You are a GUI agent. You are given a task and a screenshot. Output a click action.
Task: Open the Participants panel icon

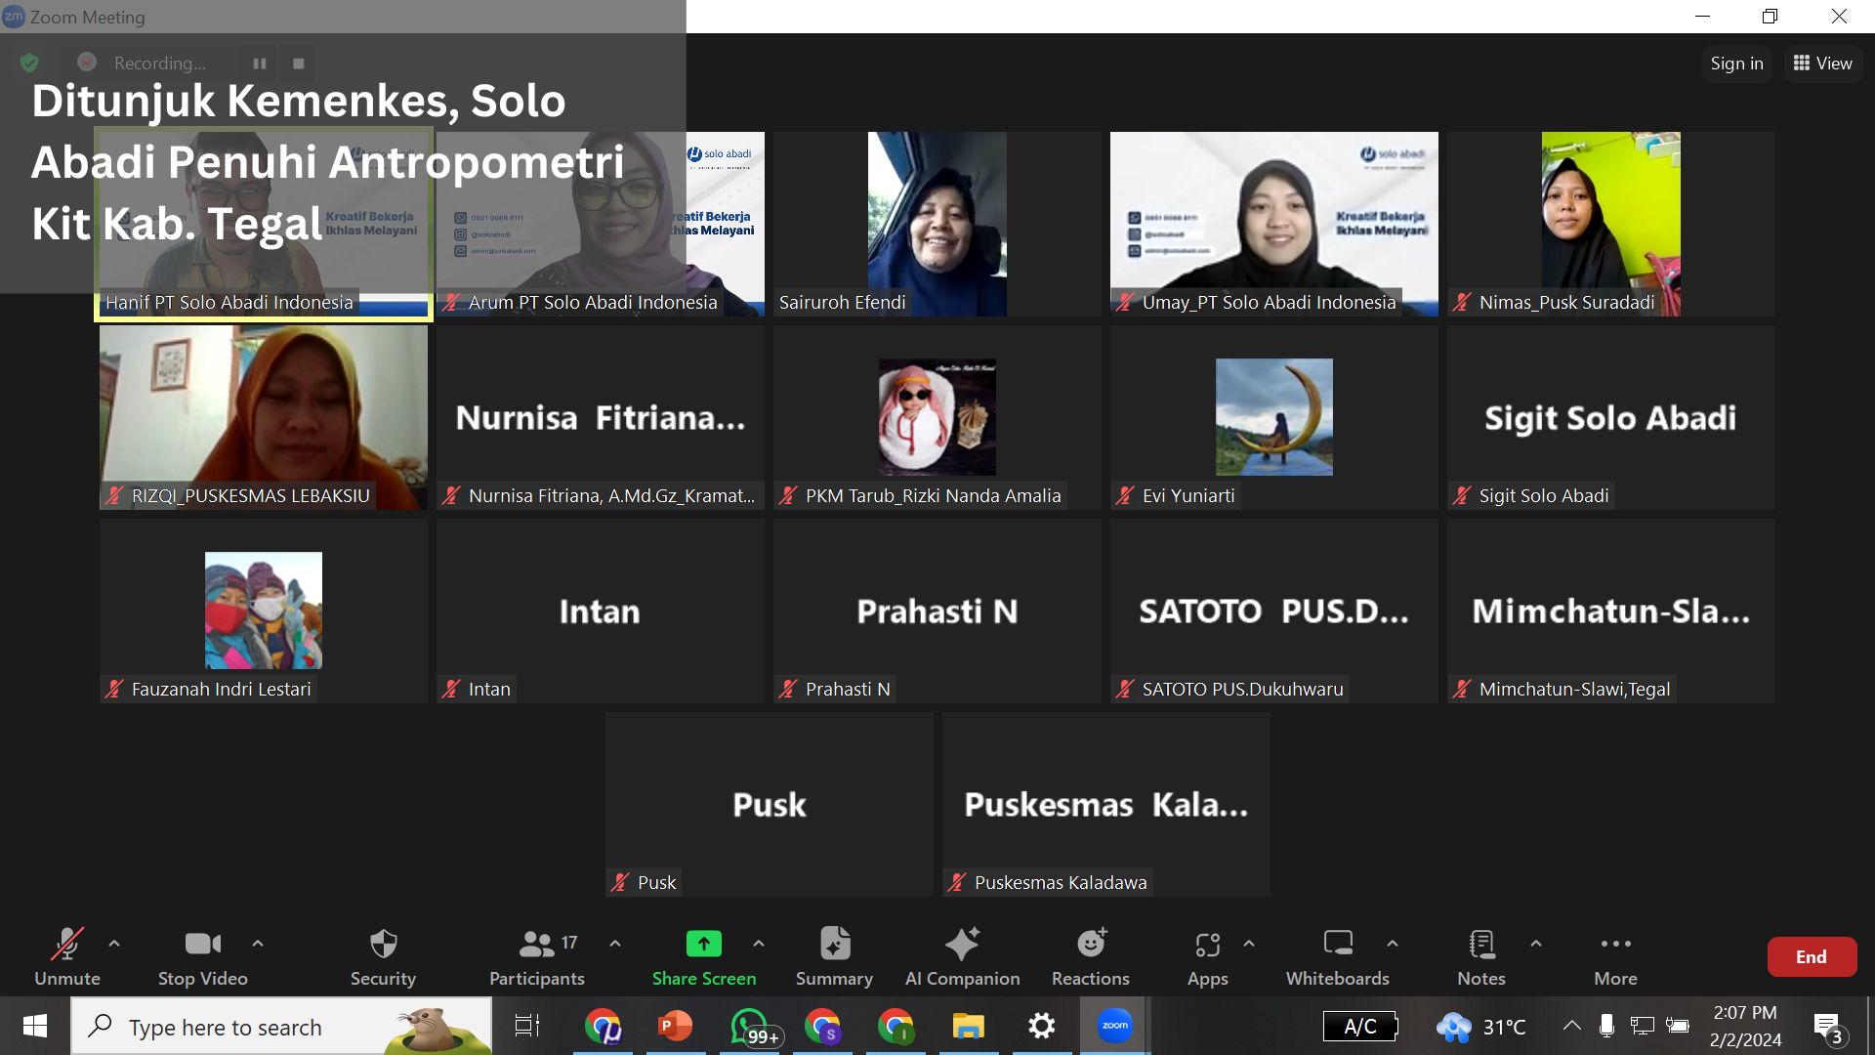point(537,944)
